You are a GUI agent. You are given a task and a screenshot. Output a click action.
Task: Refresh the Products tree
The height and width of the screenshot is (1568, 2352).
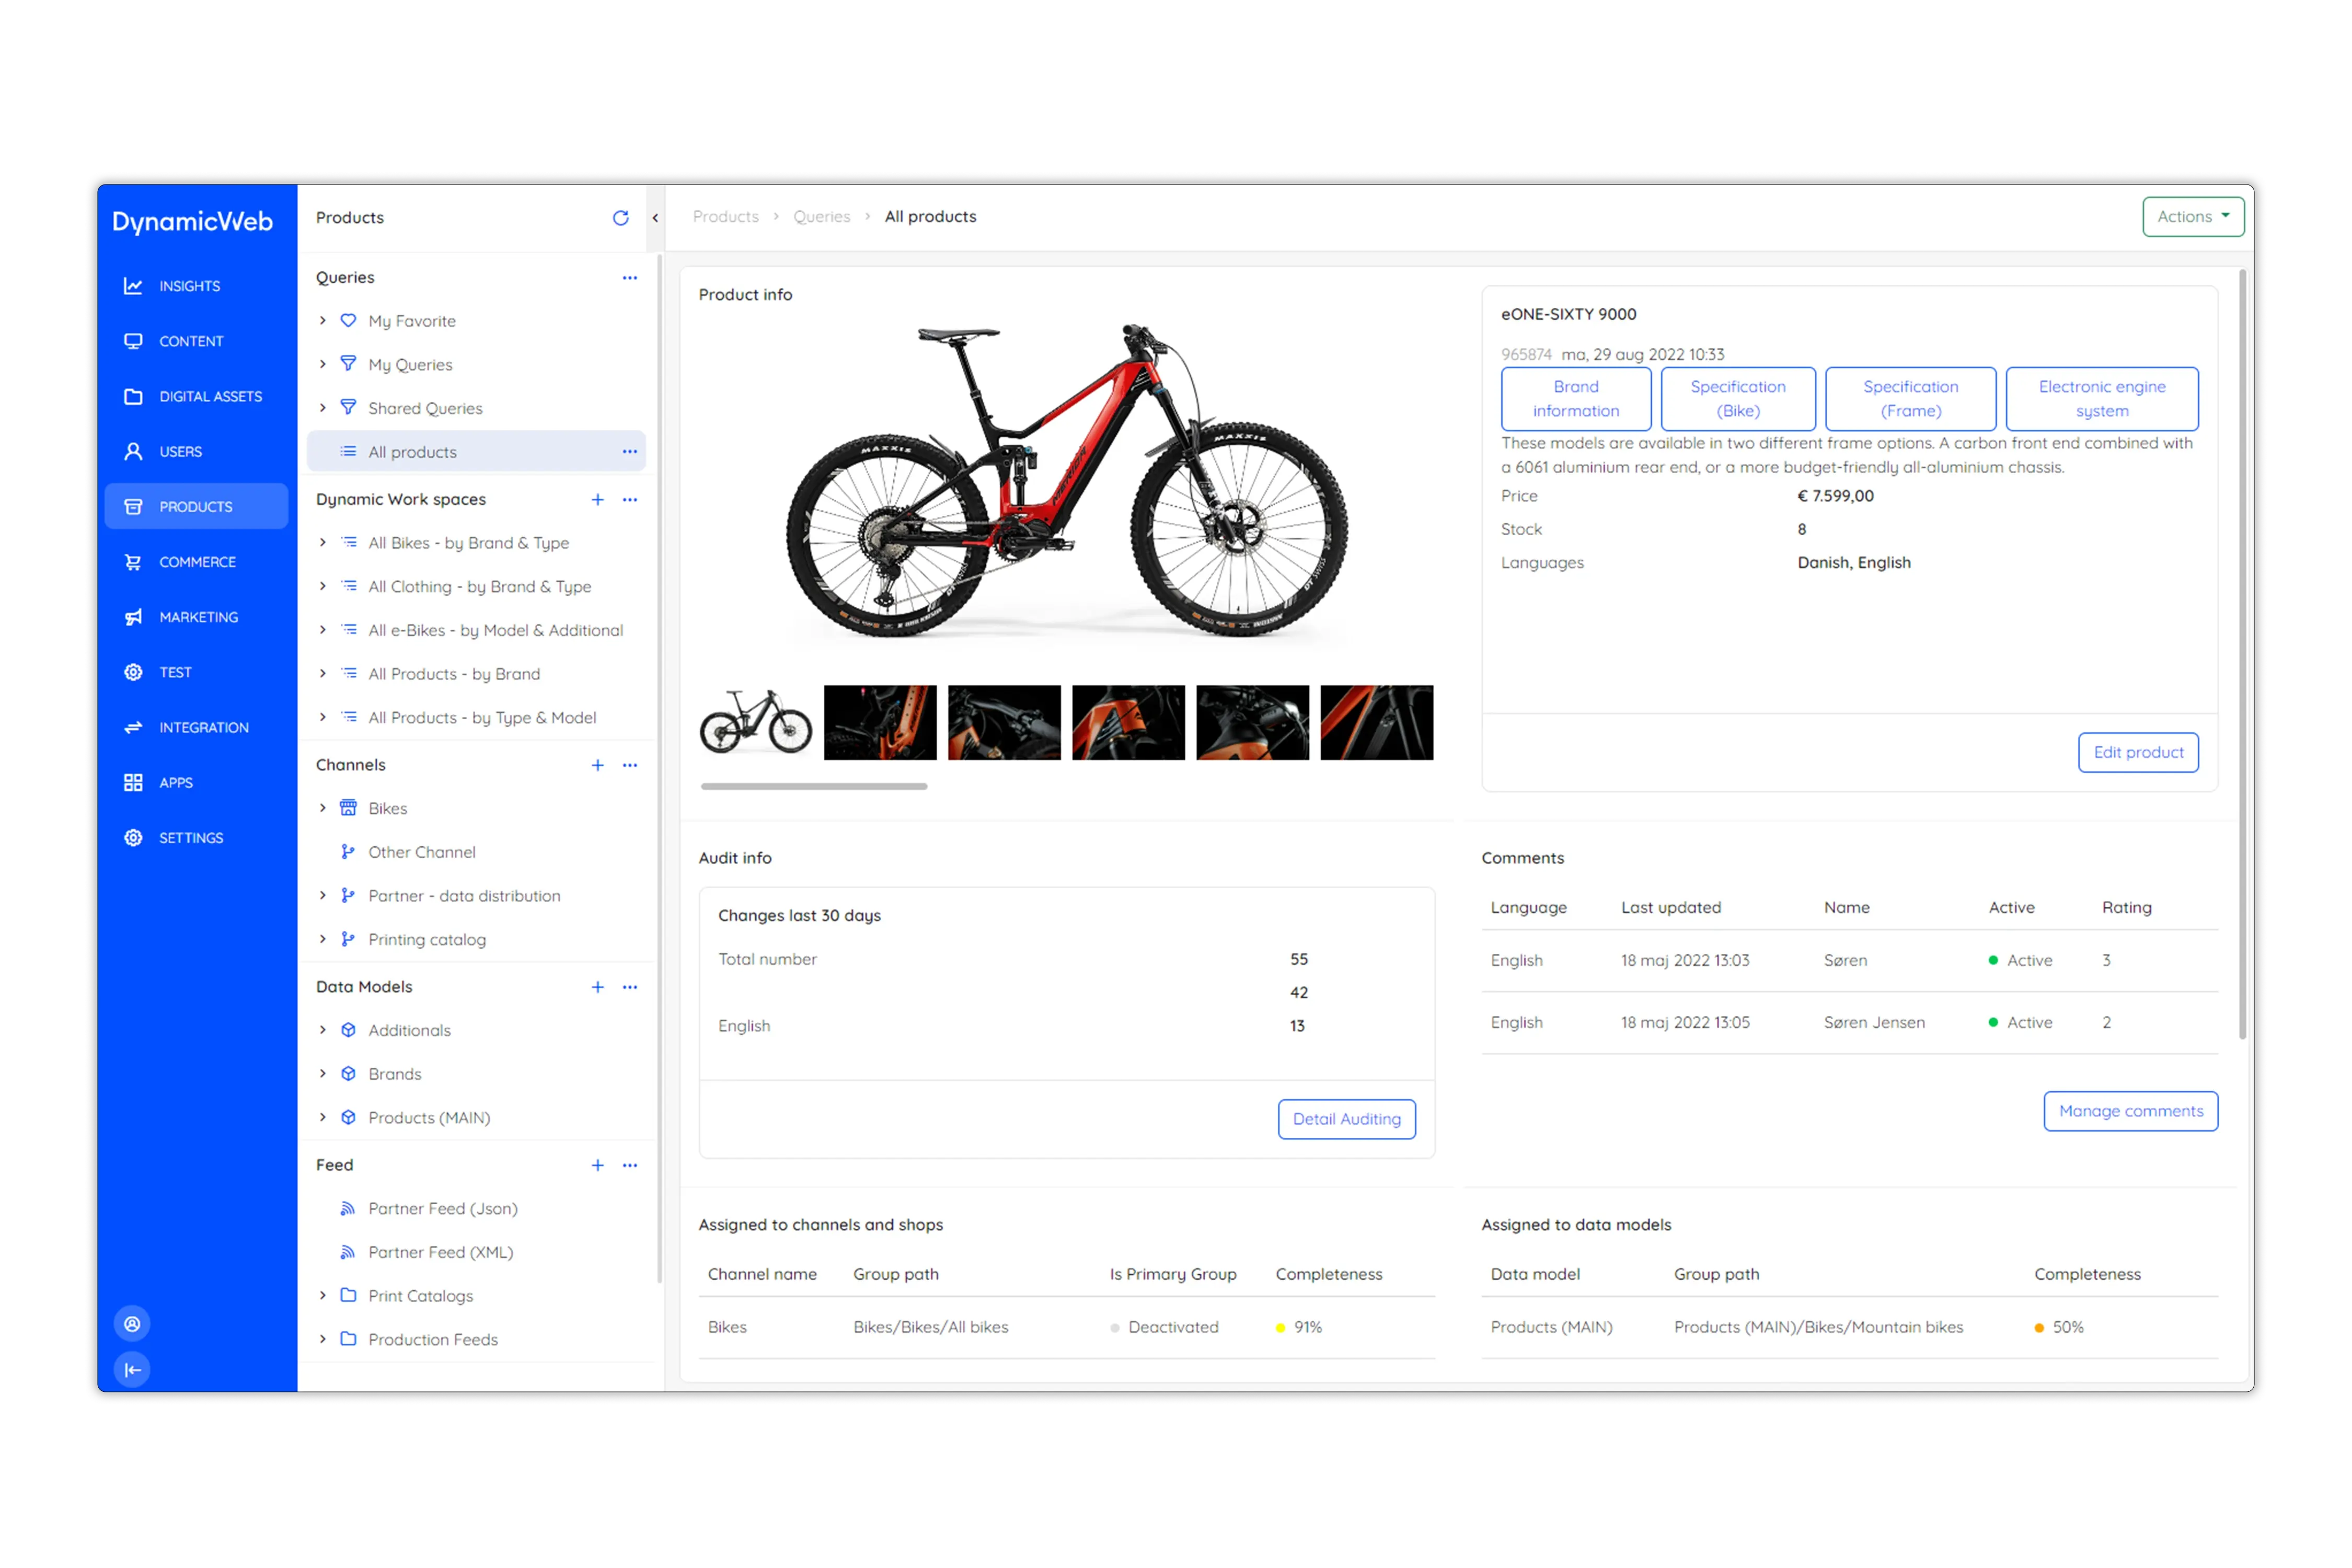pyautogui.click(x=621, y=217)
